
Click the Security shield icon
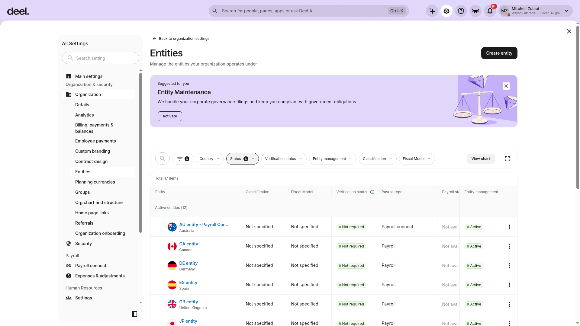(x=69, y=244)
